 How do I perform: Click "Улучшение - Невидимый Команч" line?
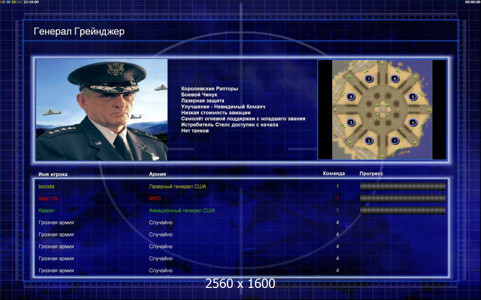click(223, 106)
